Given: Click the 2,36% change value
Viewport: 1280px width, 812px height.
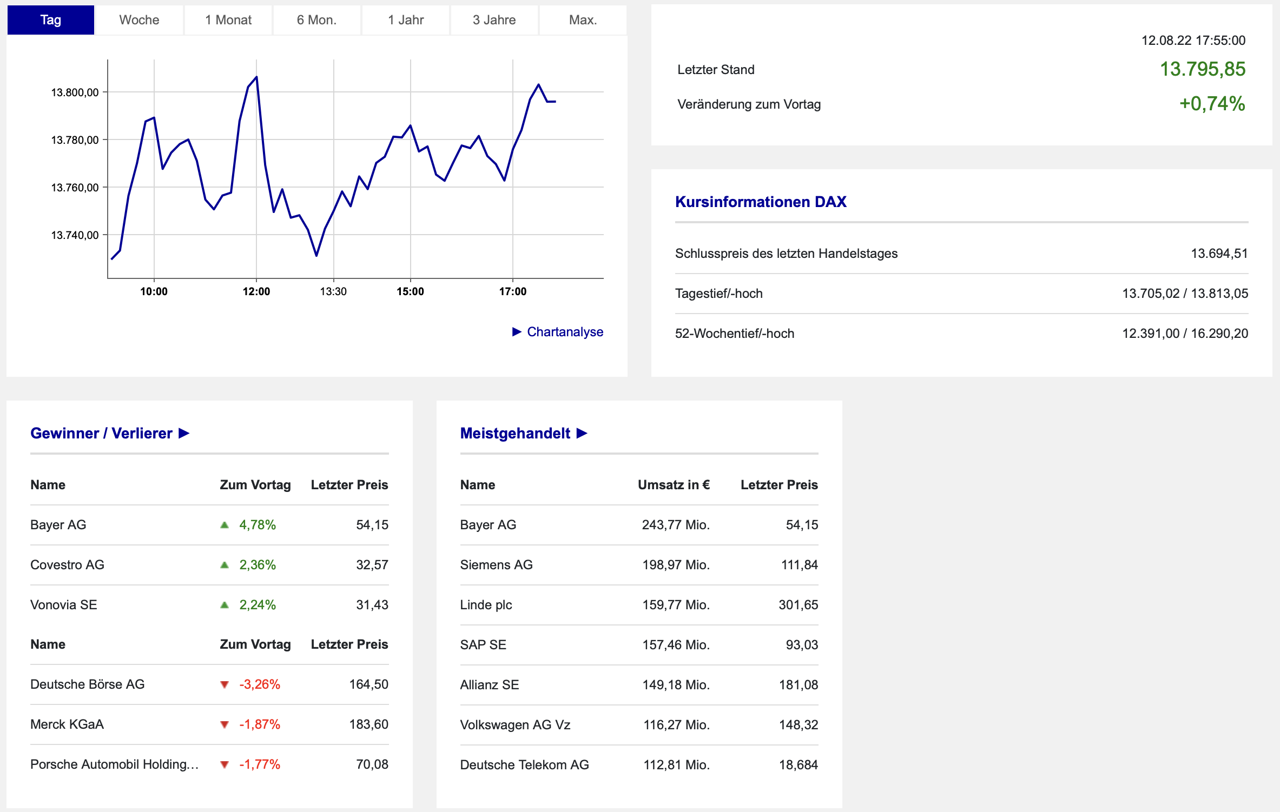Looking at the screenshot, I should [x=258, y=565].
